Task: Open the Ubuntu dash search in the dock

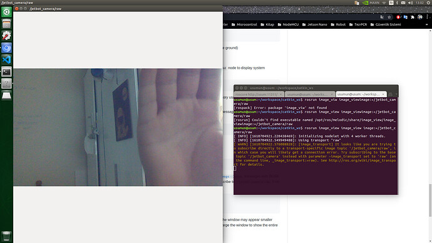Action: 6,12
